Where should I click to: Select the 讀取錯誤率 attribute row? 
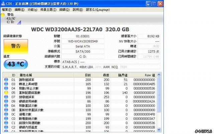tap(80, 80)
